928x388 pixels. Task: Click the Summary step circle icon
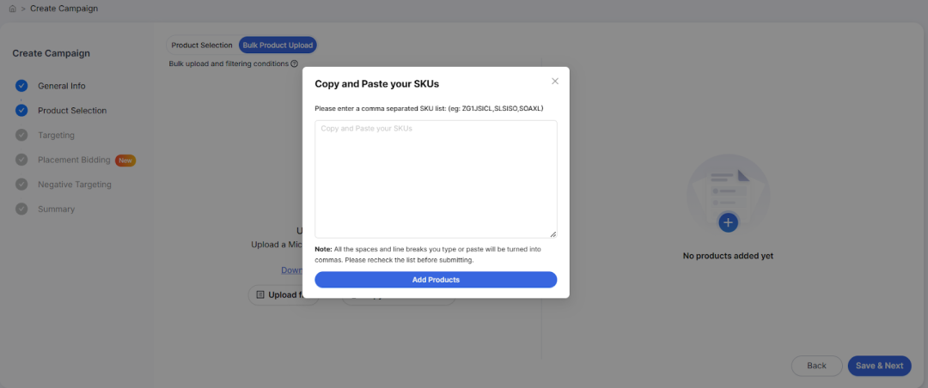tap(21, 209)
